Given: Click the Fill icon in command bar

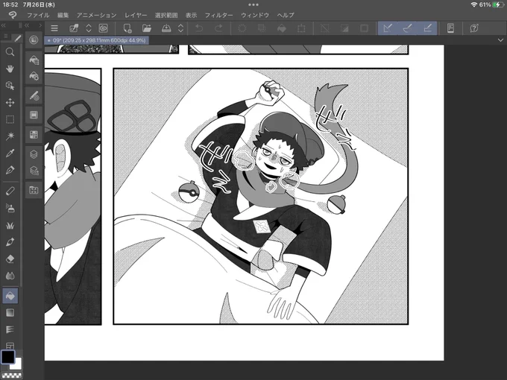Looking at the screenshot, I should coord(282,28).
